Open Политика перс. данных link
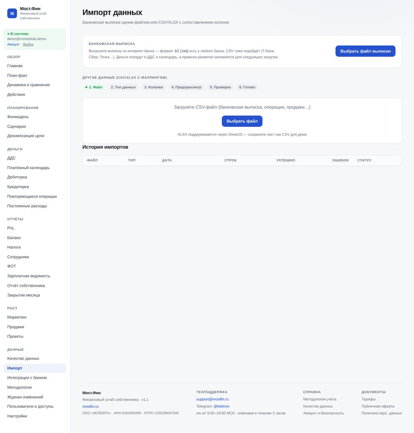The width and height of the screenshot is (414, 433). [x=382, y=413]
